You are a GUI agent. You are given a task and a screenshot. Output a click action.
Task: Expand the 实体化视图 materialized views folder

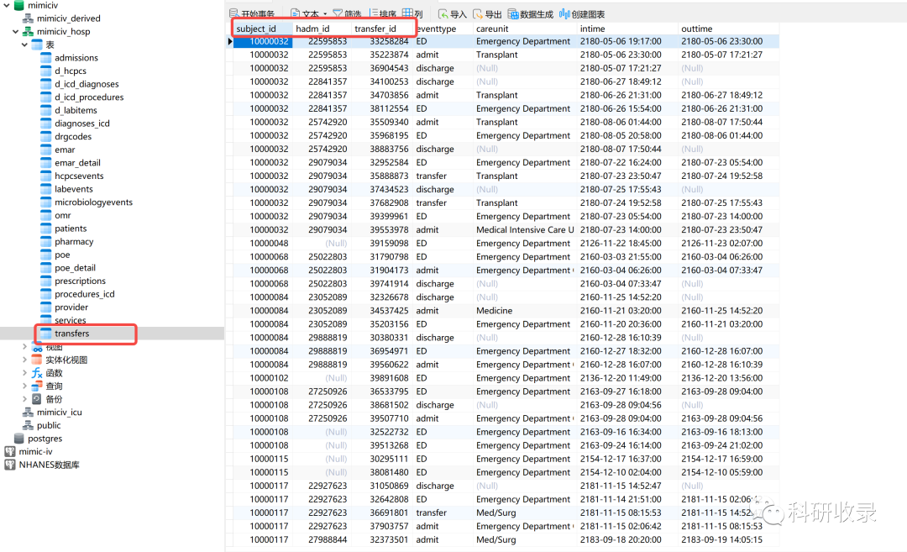coord(25,360)
